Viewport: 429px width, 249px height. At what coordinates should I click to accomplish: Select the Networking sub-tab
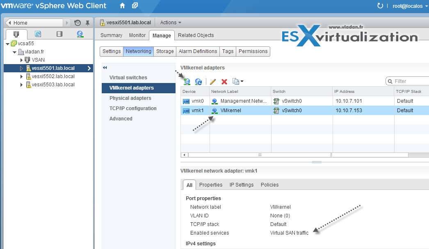139,51
